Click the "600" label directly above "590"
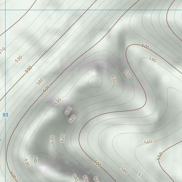 pos(145,46)
